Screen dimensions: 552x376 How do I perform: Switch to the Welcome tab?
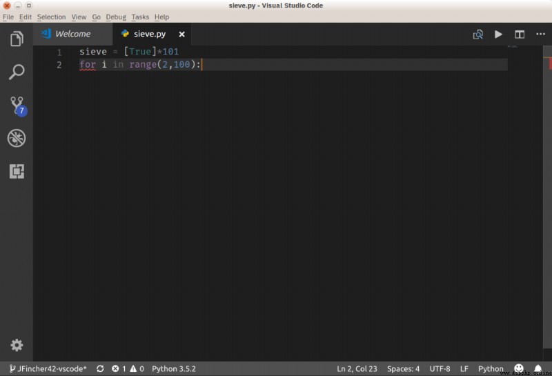pos(73,34)
